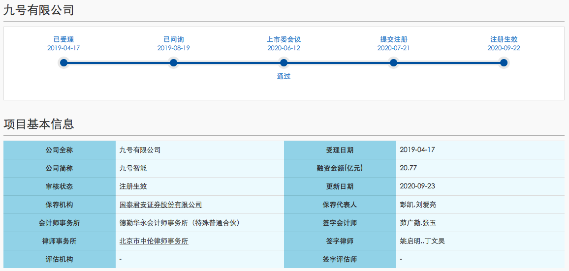Click the 注册生效 status value in table
Screen dimensions: 569x271
click(133, 186)
